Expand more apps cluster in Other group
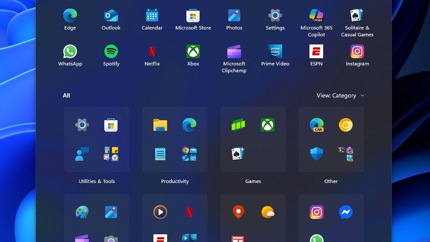Viewport: 430px width, 242px height. click(345, 154)
